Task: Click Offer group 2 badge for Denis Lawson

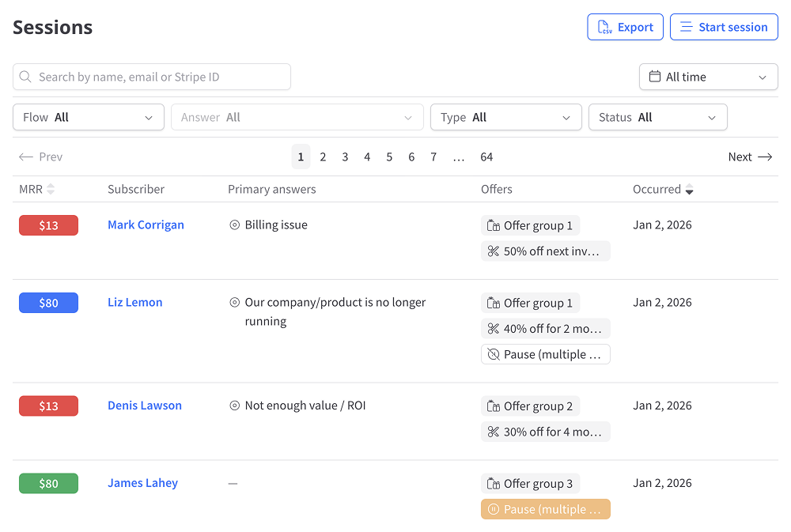Action: coord(530,406)
